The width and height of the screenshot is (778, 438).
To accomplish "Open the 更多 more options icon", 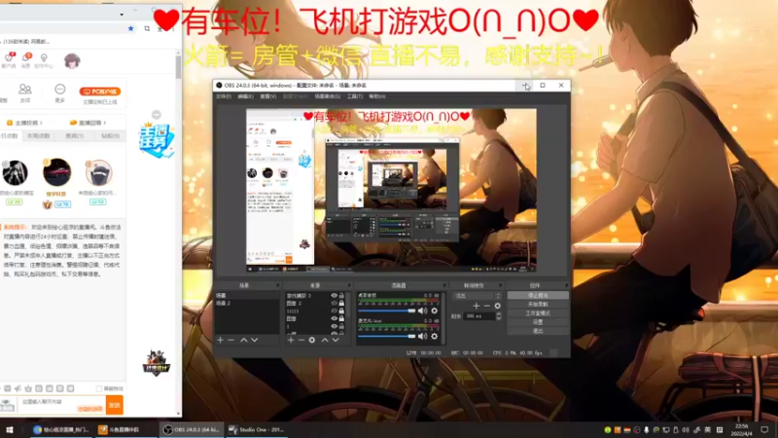I will point(60,92).
